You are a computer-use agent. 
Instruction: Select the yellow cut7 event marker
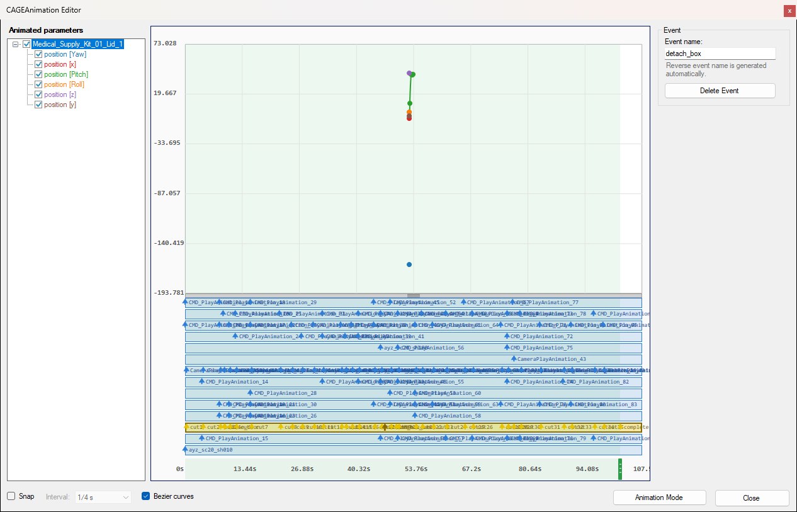pos(252,427)
